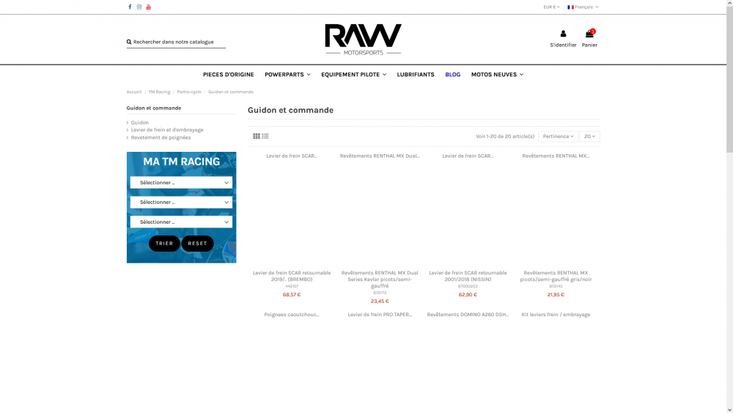
Task: Open Levier de frein et d'embrayage category
Action: [x=167, y=130]
